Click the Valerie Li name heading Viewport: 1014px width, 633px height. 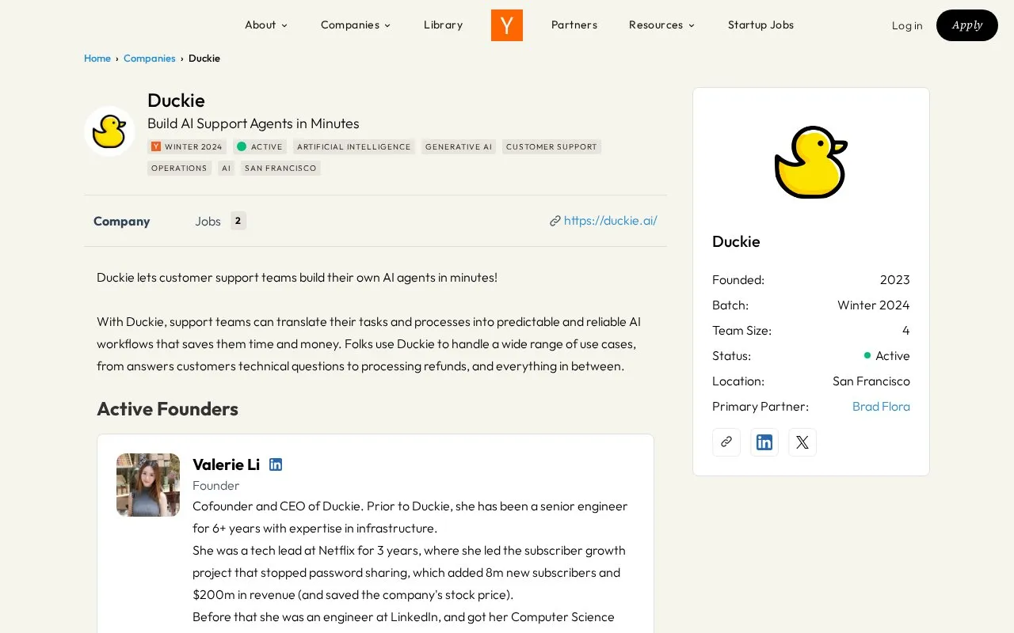[x=226, y=464]
